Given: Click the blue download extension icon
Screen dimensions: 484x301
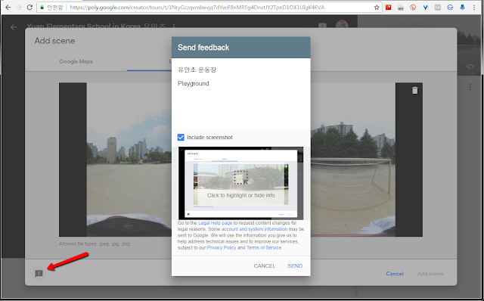Looking at the screenshot, I should coord(462,8).
